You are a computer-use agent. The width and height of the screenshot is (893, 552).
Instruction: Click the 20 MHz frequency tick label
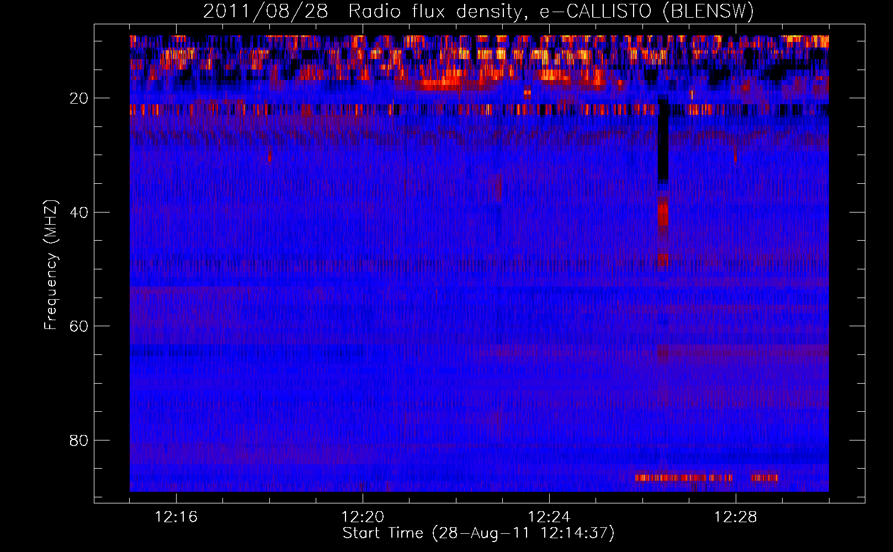pos(79,99)
